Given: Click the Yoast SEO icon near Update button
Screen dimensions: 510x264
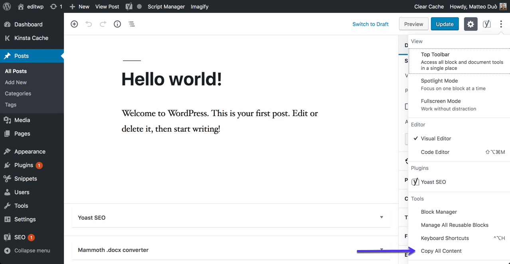Looking at the screenshot, I should 486,24.
